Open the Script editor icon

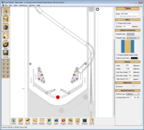[x=6, y=36]
